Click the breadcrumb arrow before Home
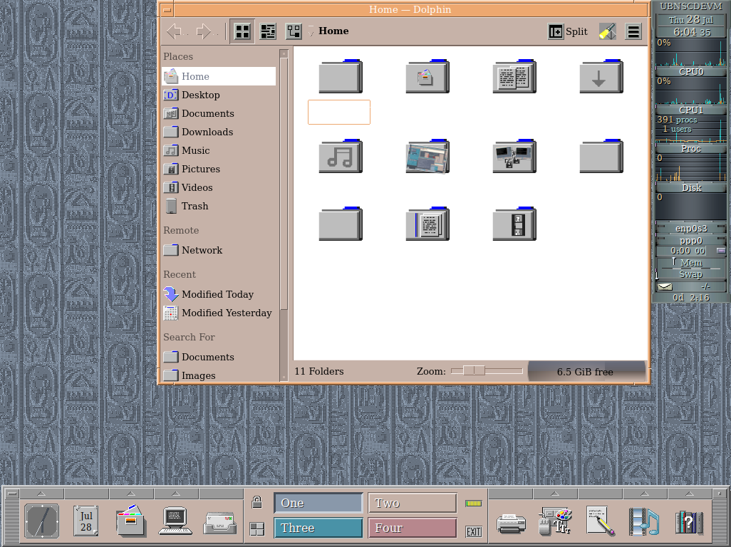The image size is (731, 547). (311, 33)
